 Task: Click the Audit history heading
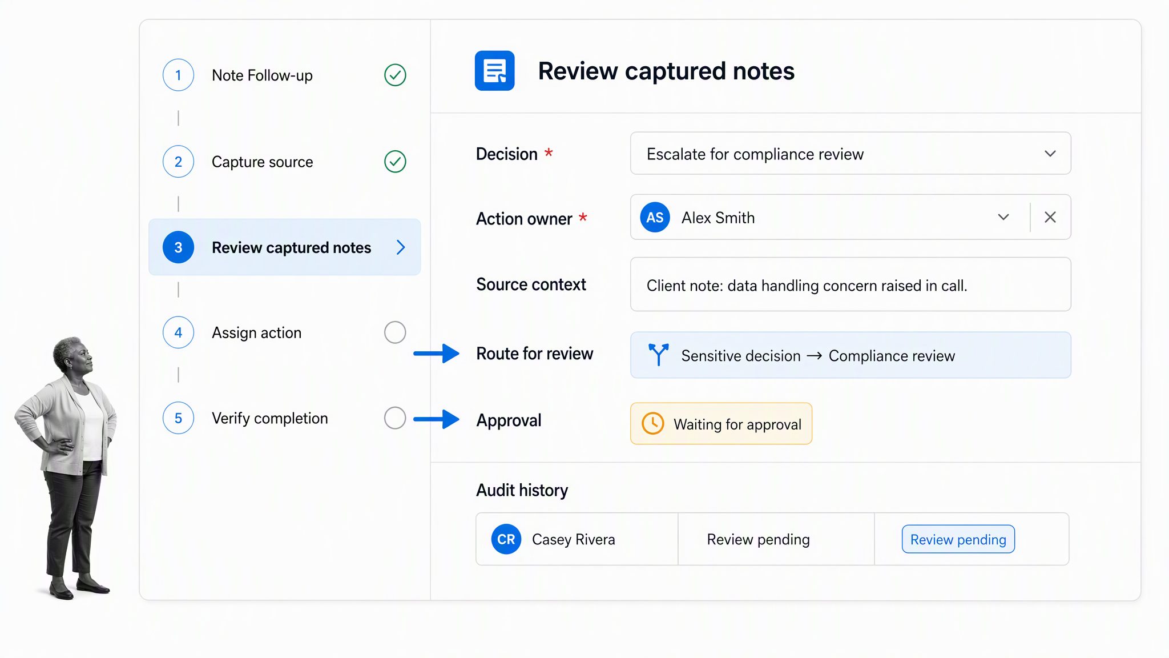522,491
